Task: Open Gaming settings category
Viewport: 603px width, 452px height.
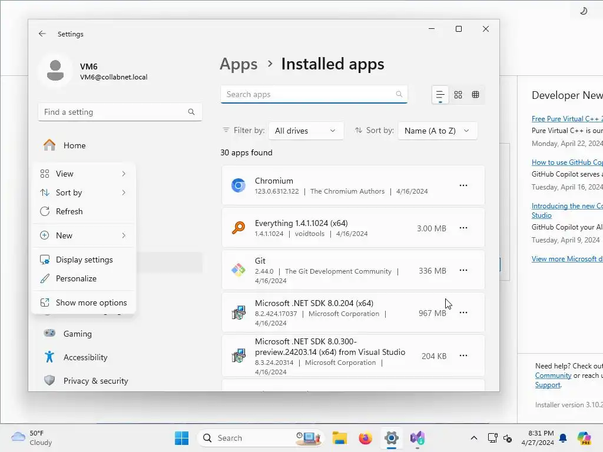Action: coord(120,334)
